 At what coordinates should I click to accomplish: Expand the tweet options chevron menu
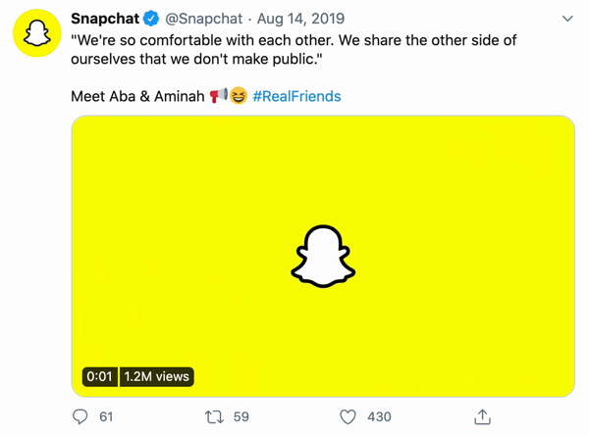(x=567, y=19)
